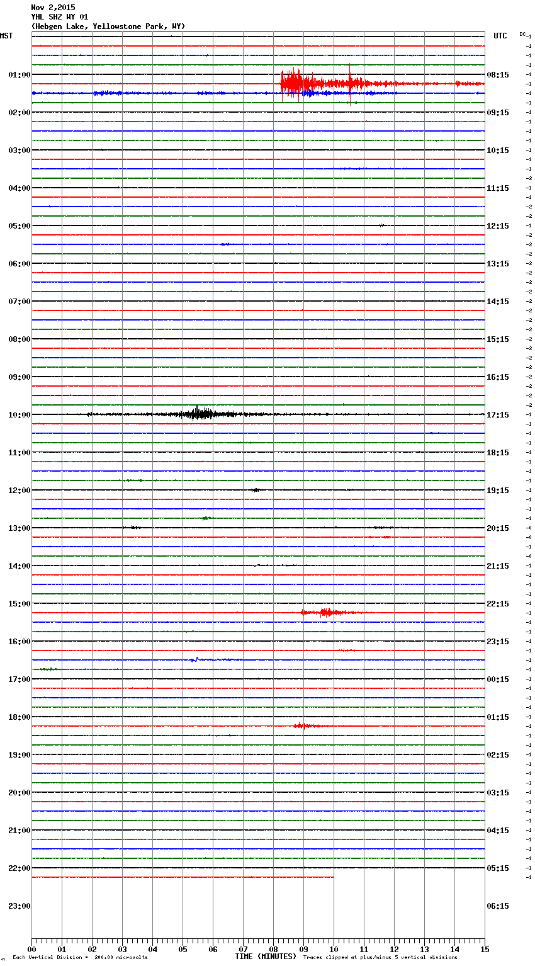Click the 03:15 UTC time label
Screen dimensions: 535x966
(498, 793)
